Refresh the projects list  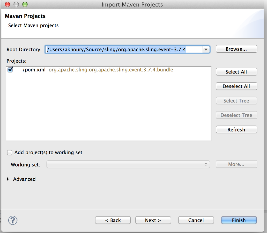point(236,129)
